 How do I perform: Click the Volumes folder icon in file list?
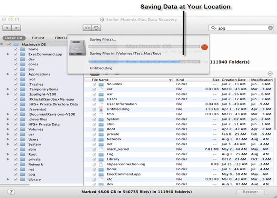click(x=101, y=84)
